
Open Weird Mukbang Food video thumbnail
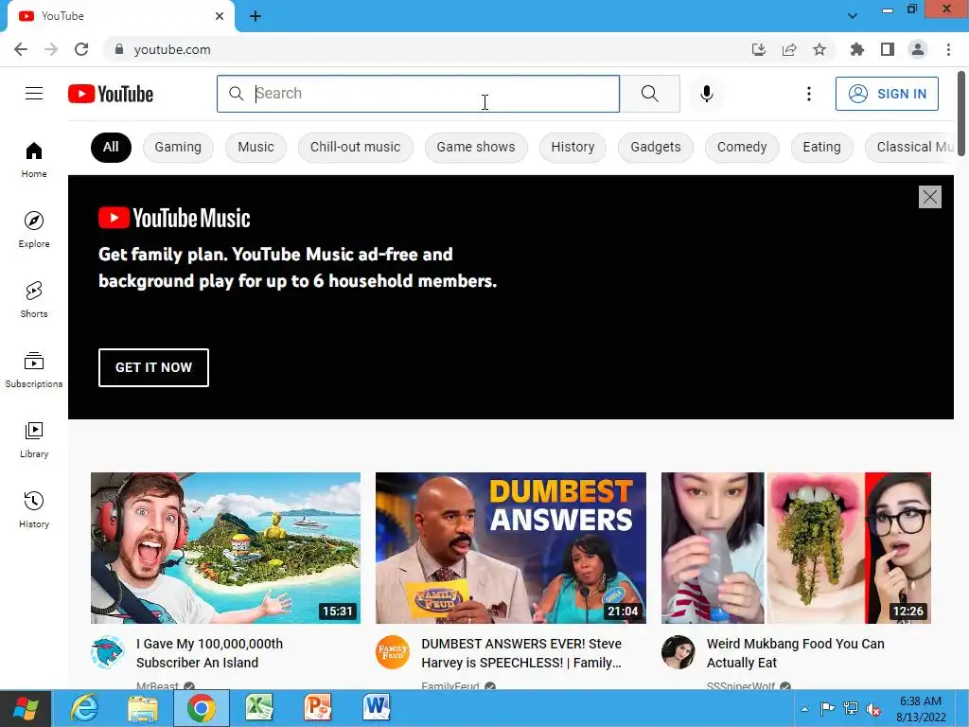(796, 548)
